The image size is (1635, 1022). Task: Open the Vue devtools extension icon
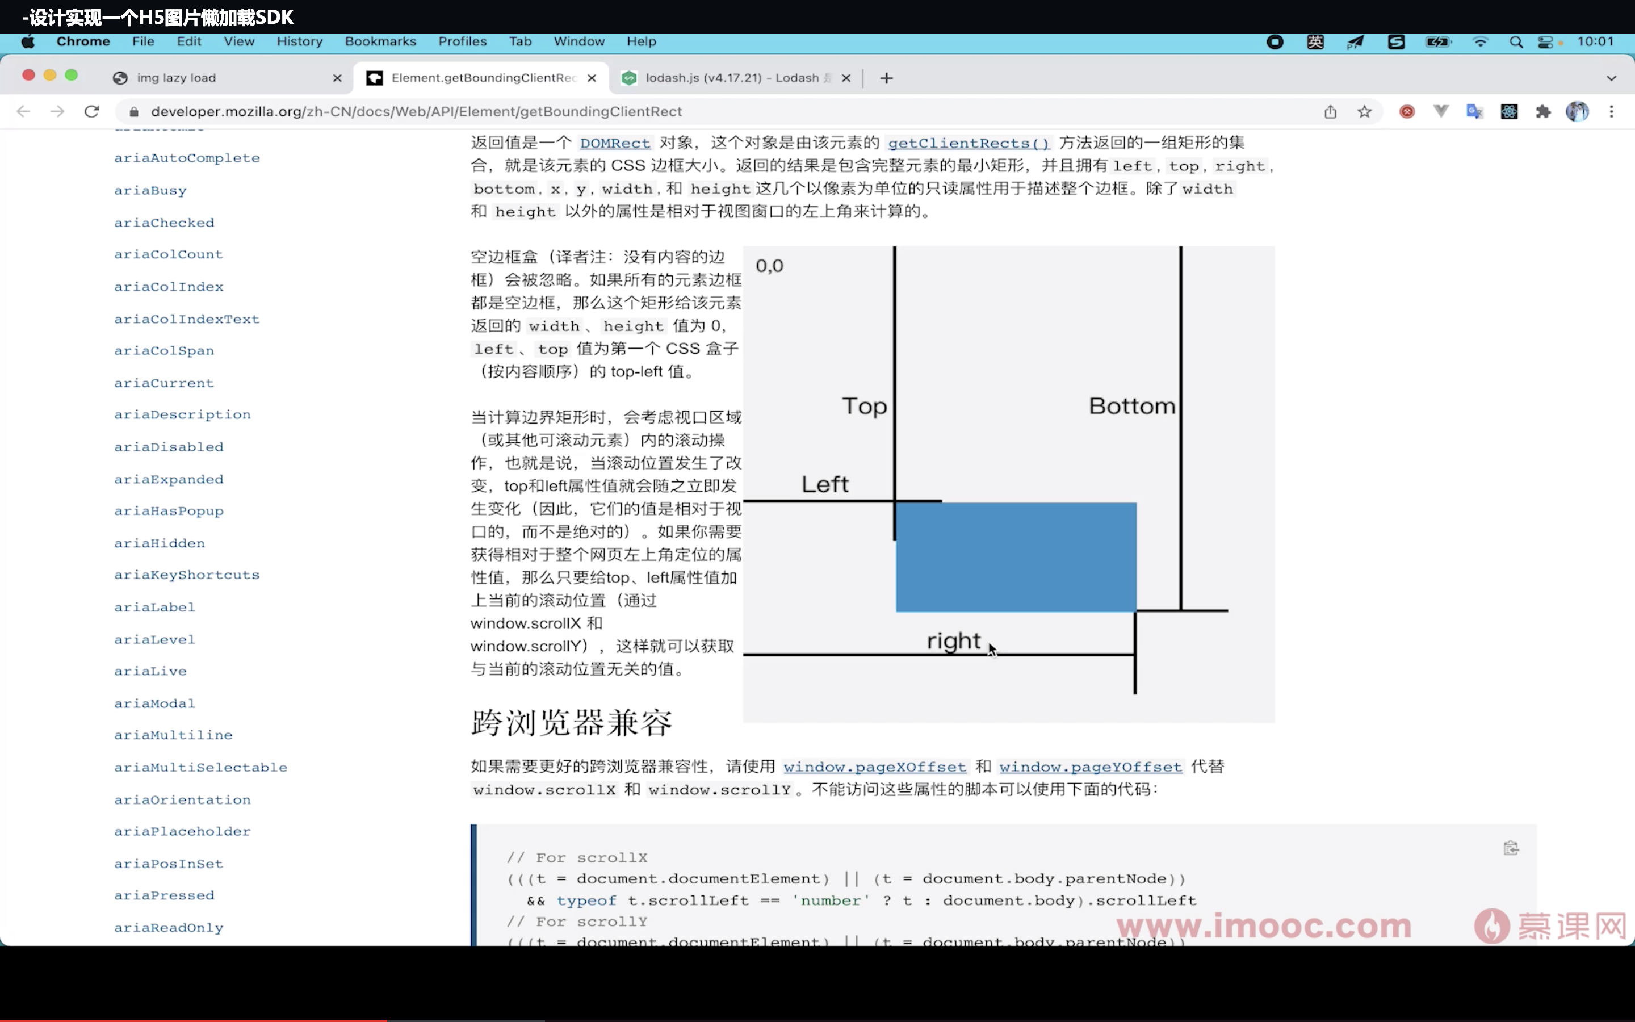1440,111
